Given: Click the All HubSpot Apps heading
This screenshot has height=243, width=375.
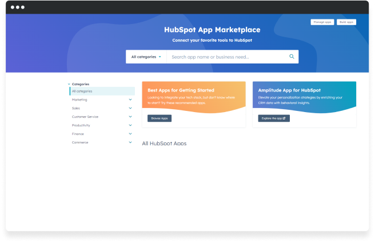Looking at the screenshot, I should pos(164,144).
